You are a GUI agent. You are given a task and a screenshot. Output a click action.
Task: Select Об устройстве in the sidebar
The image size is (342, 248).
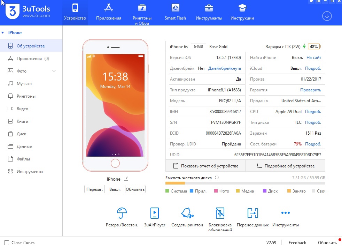coord(31,46)
